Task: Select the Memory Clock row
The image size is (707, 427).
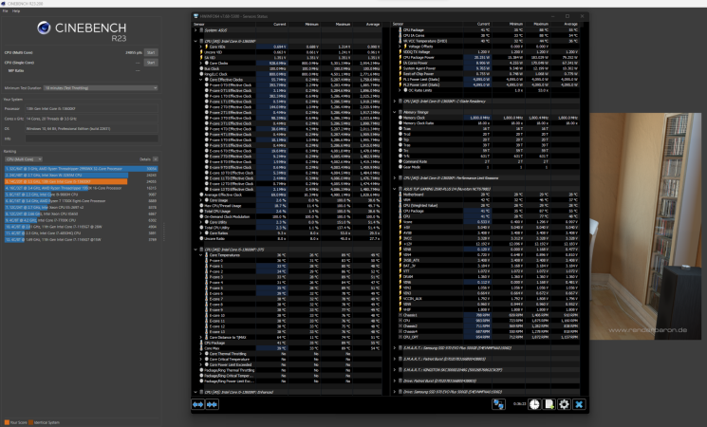Action: pos(486,118)
